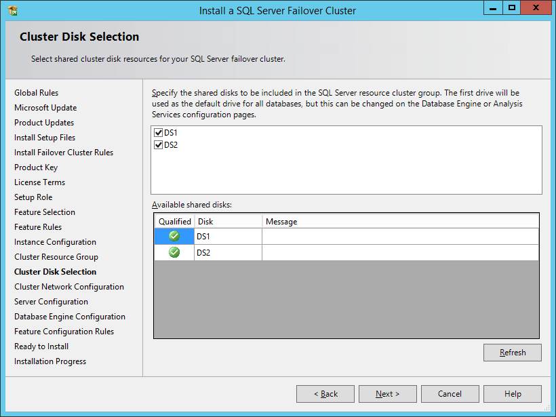Click the Qualified column header
Screen dimensions: 556x417
click(x=174, y=222)
